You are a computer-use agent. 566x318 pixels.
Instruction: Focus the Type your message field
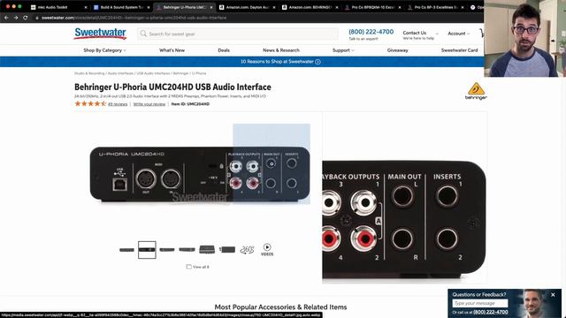(x=480, y=303)
